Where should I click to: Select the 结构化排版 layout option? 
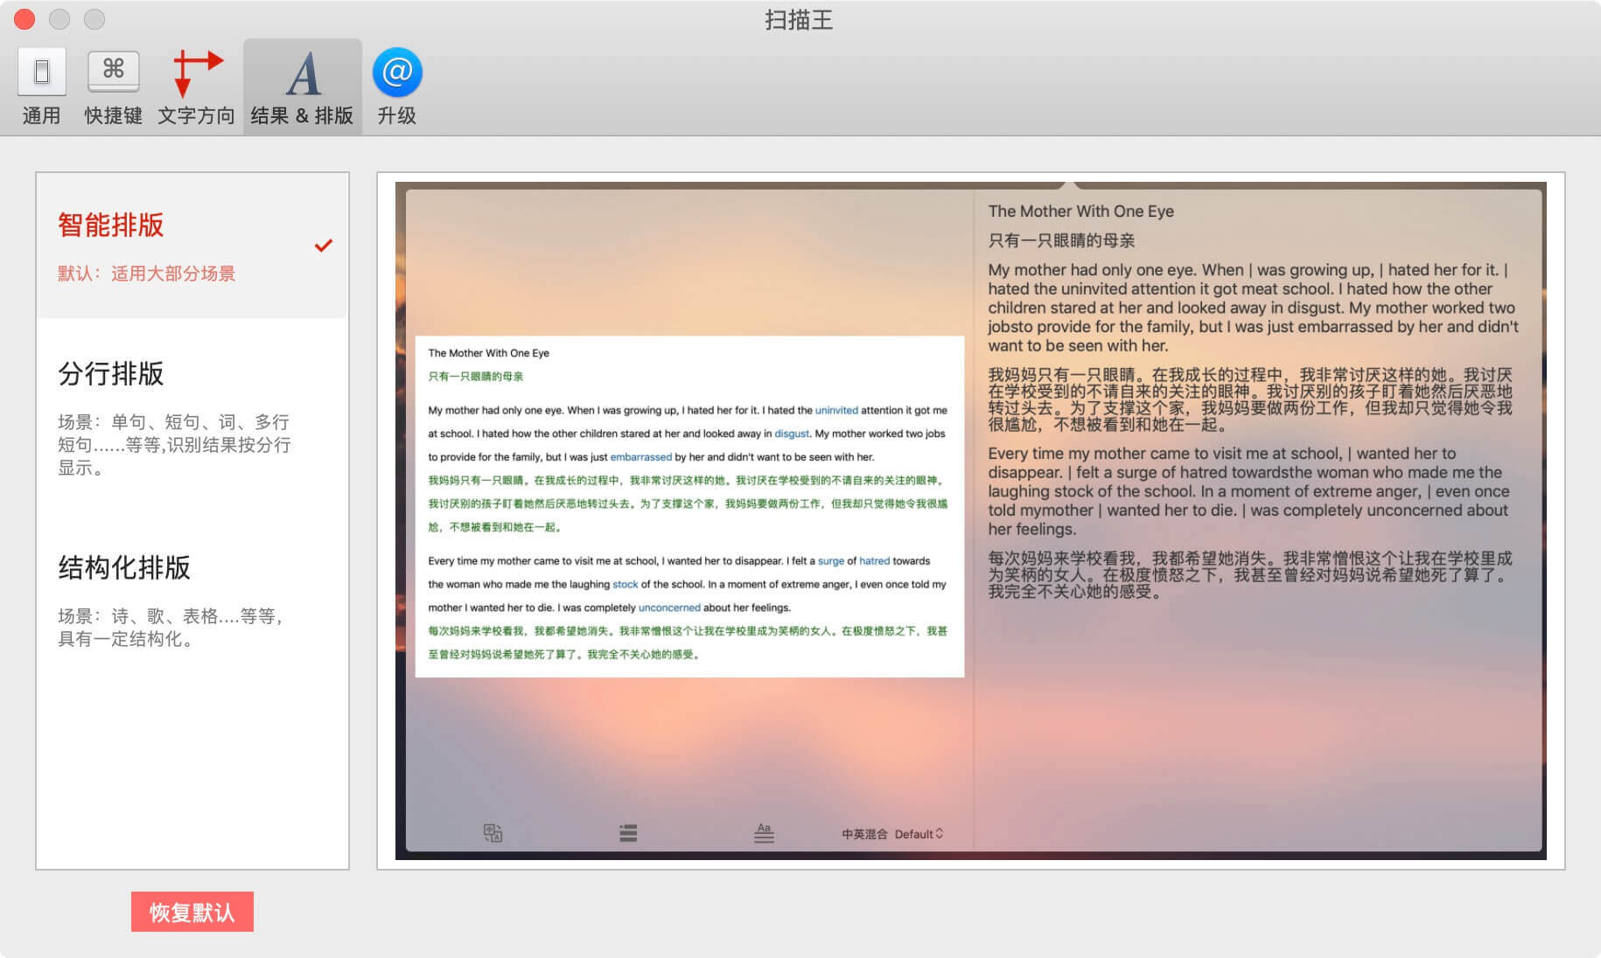tap(192, 601)
